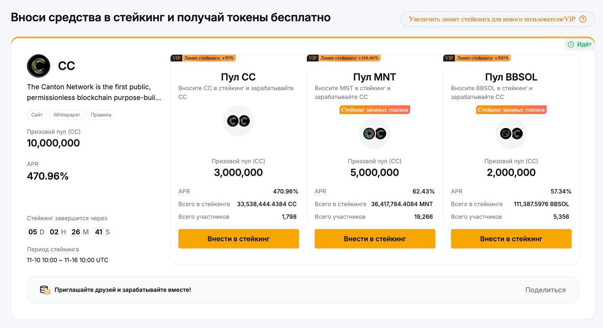
Task: Open the Whitepaper link
Action: (x=66, y=115)
